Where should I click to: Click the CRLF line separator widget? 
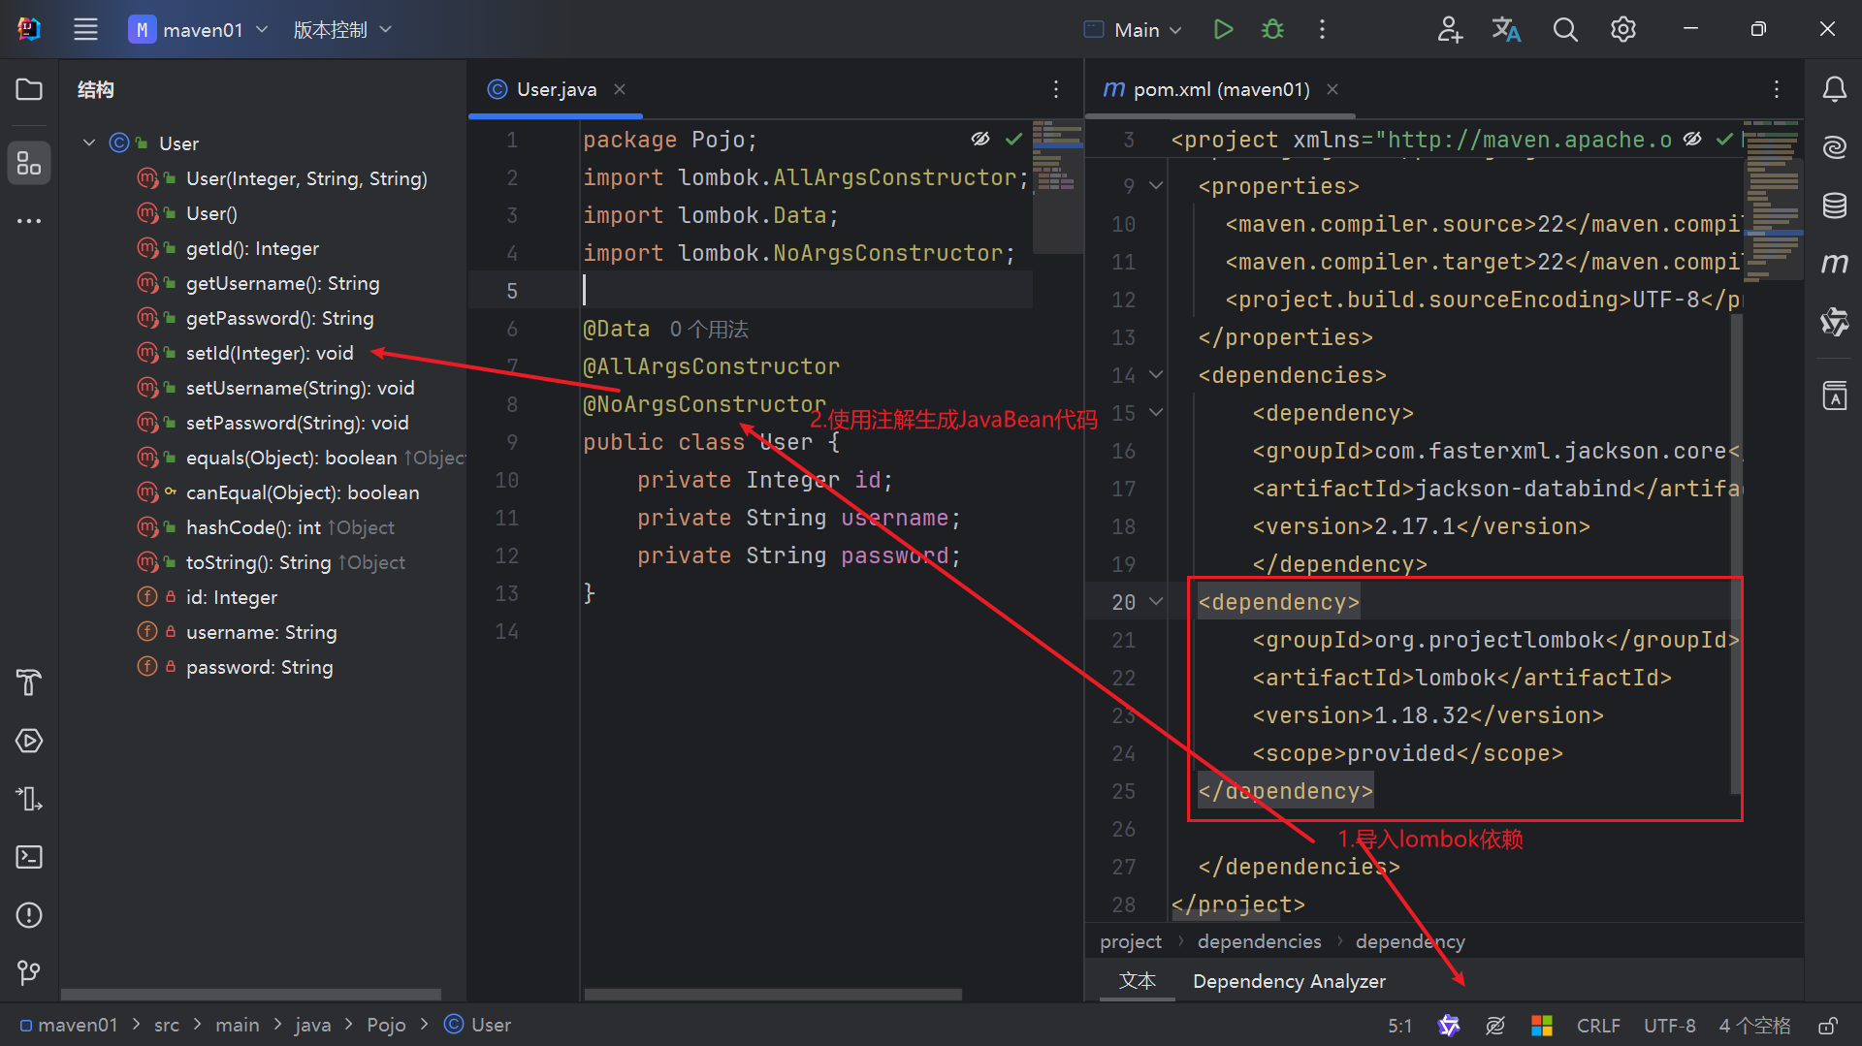(1597, 1025)
